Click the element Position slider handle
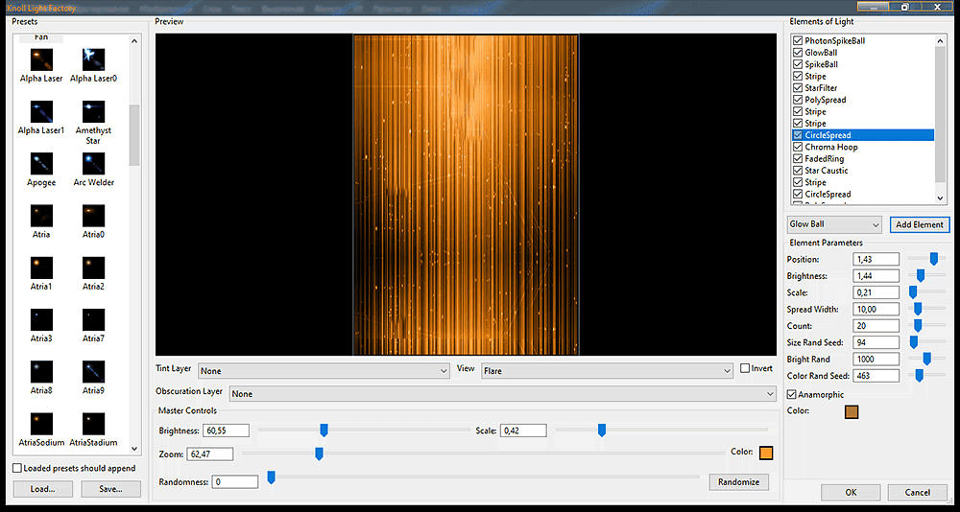 tap(934, 260)
